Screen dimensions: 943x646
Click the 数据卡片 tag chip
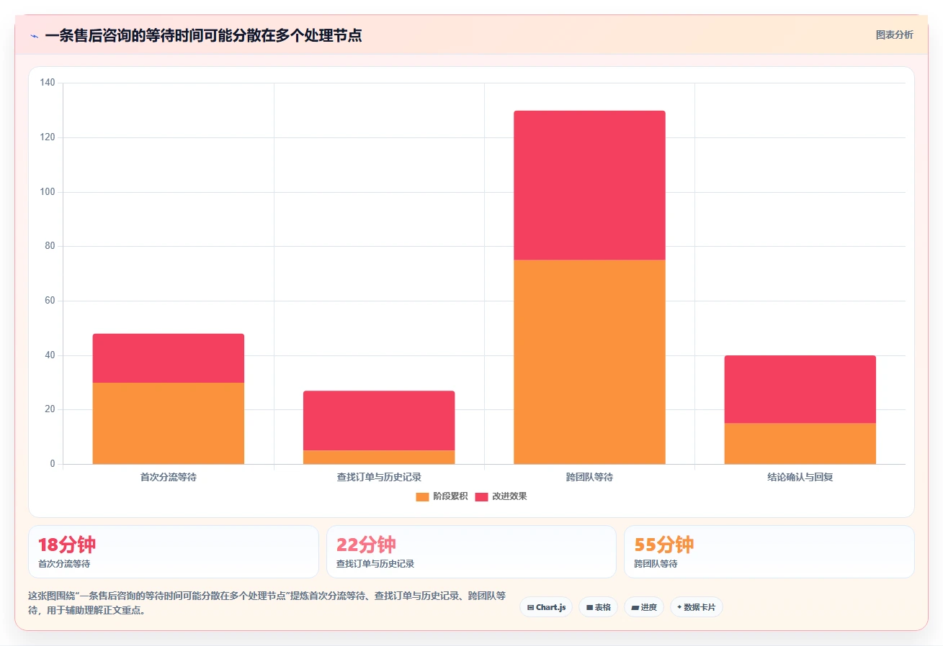[x=696, y=607]
